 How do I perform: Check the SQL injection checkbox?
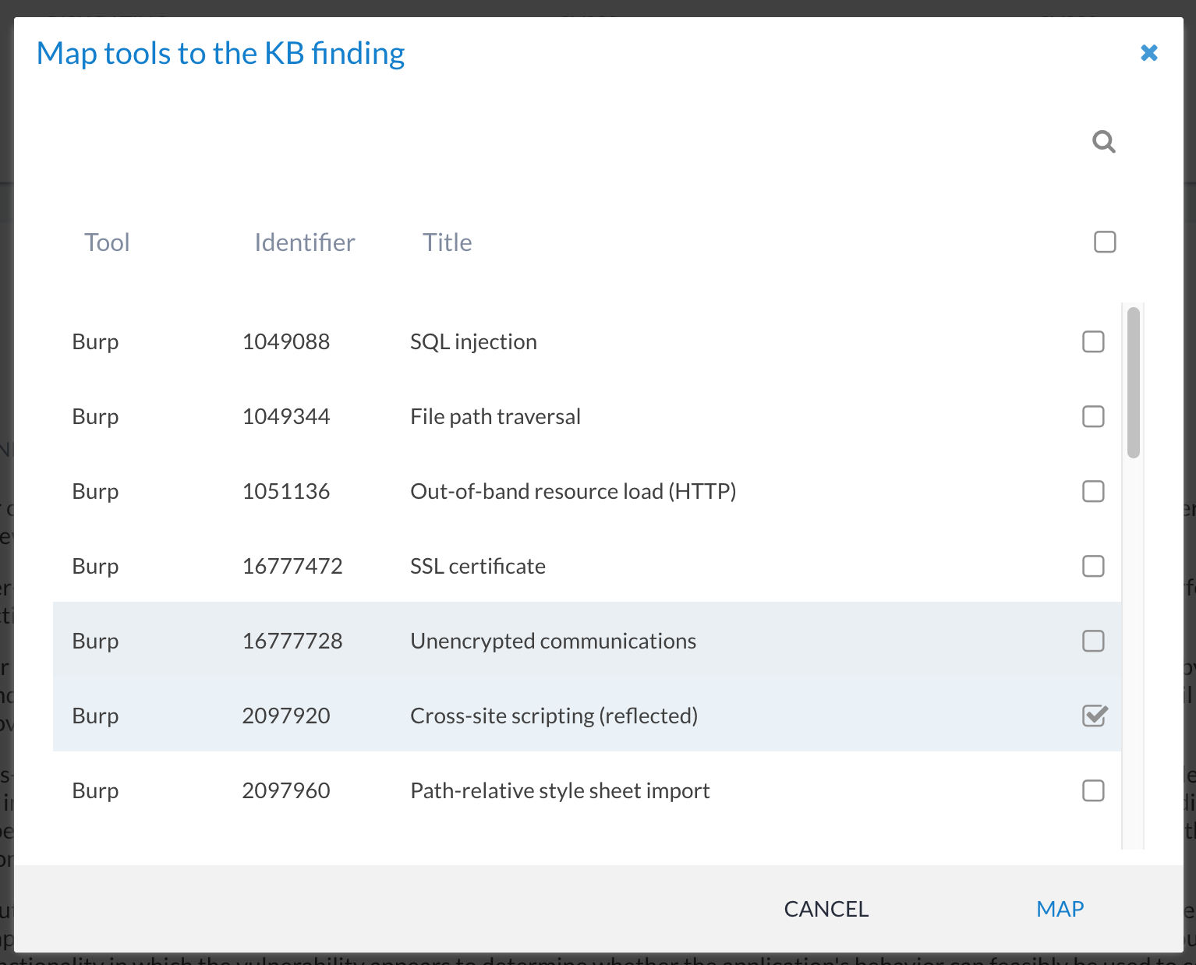click(x=1093, y=341)
